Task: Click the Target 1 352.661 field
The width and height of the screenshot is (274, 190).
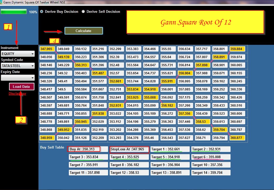Action: (x=170, y=149)
